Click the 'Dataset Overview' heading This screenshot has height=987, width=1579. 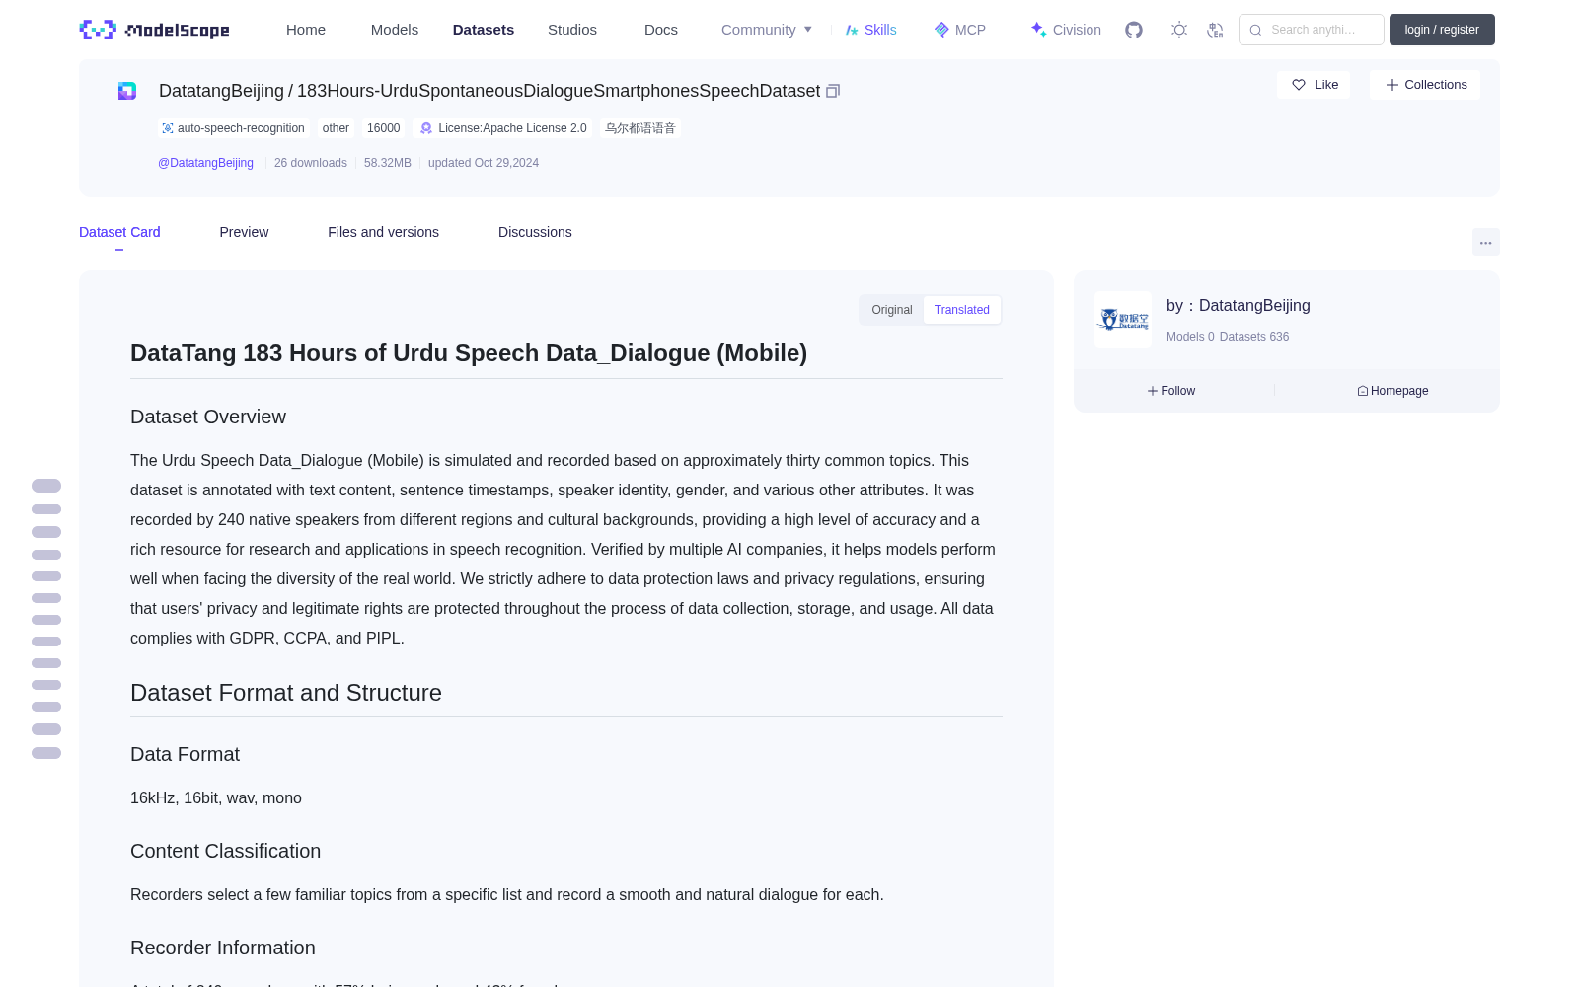(x=208, y=417)
